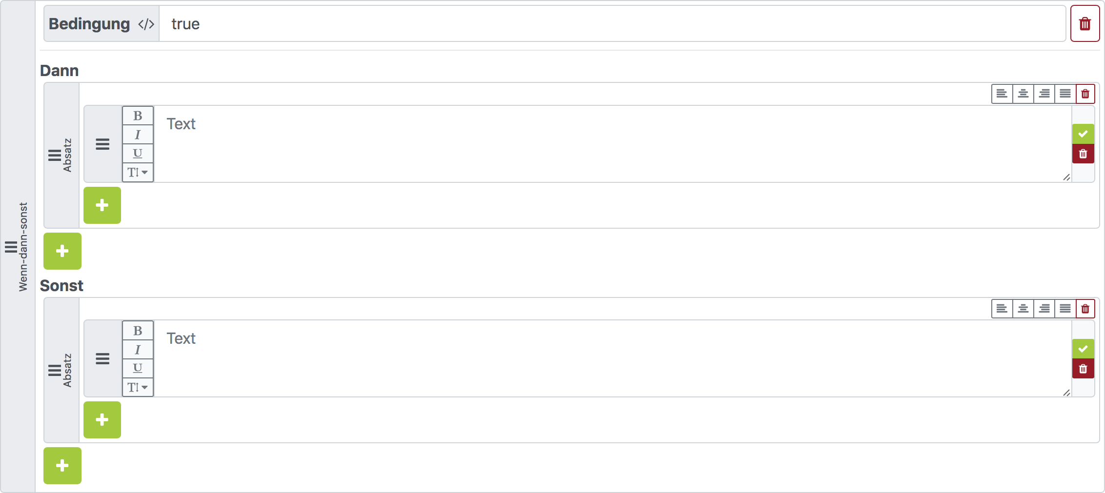
Task: Right-align the Sonst paragraph
Action: (1044, 308)
